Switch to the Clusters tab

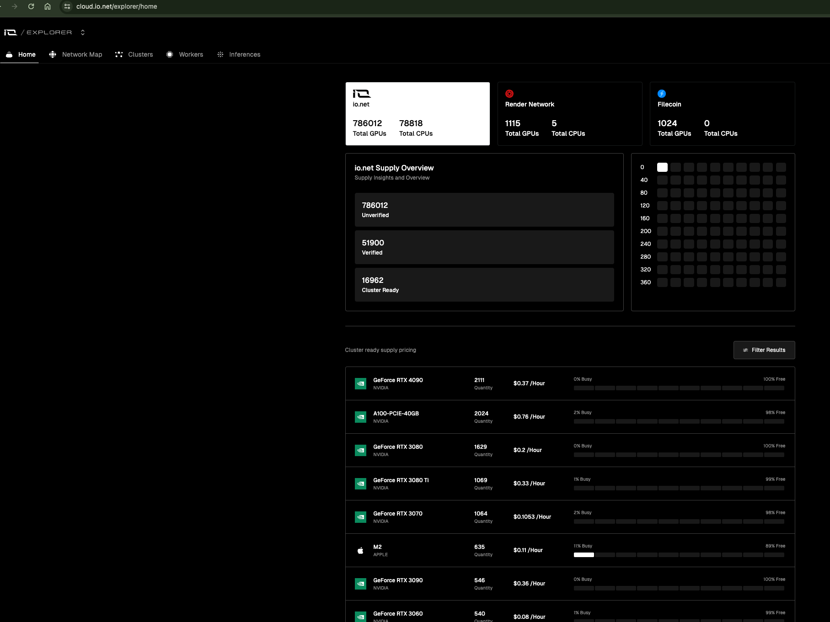coord(134,54)
